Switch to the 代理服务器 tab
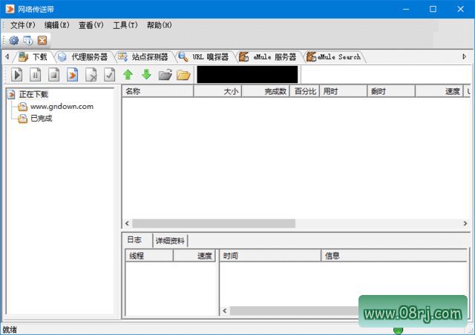 point(84,57)
